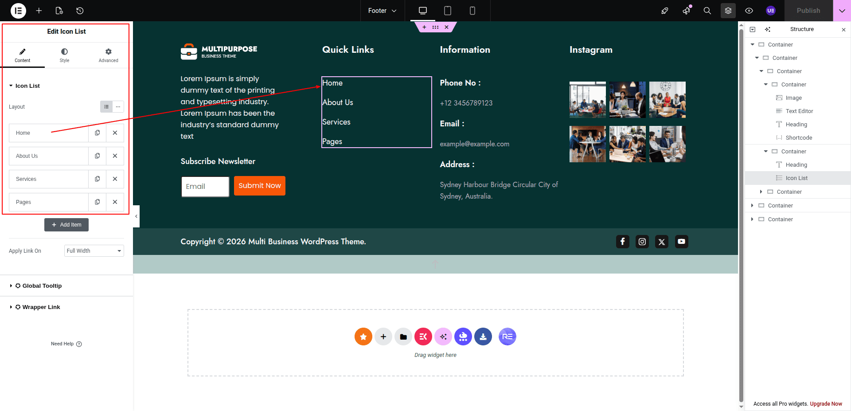Toggle the Structure layers icon in top bar
Image resolution: width=851 pixels, height=411 pixels.
(x=728, y=11)
